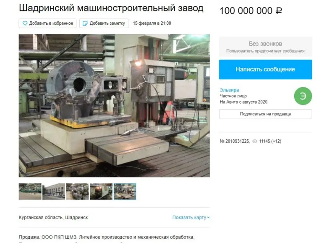This screenshot has width=319, height=243.
Task: Select fourth thumbnail of lathe machine
Action: (101, 191)
